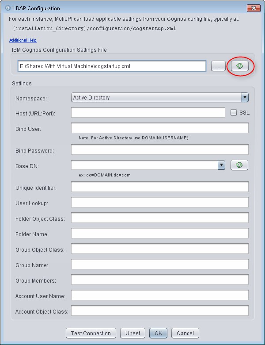Confirm with the OK button

tap(158, 333)
